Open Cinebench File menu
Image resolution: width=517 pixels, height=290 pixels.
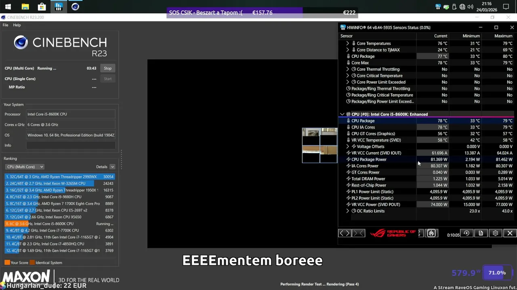[5, 25]
